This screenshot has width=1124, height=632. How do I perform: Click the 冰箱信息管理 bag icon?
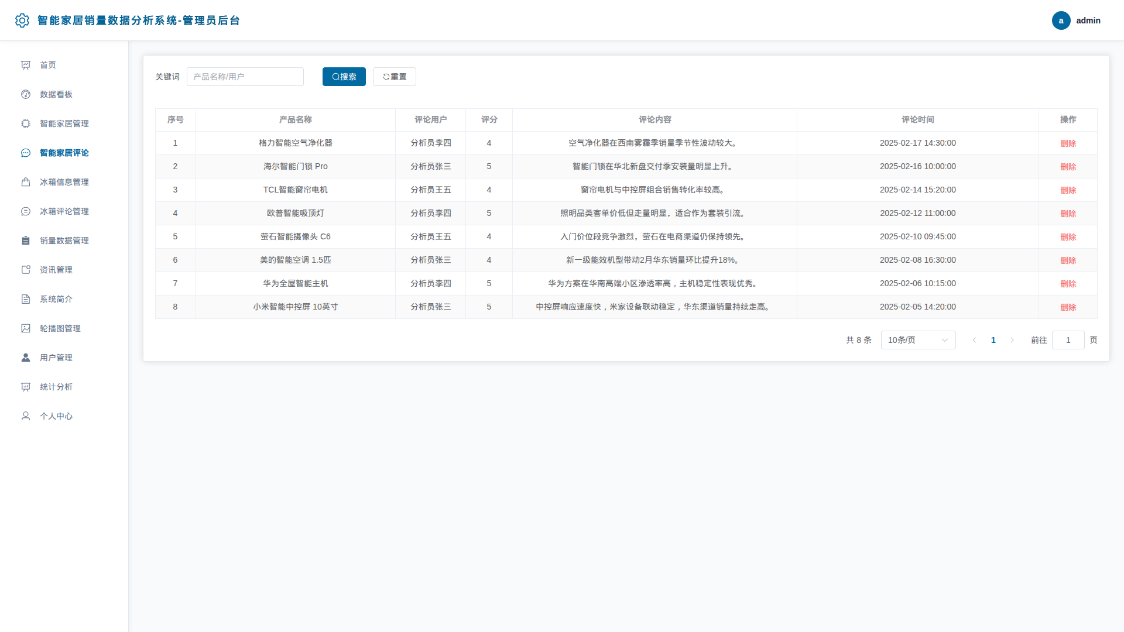click(26, 182)
